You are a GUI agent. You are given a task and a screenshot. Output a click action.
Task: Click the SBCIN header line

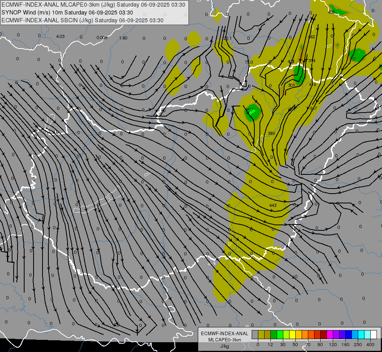pos(82,20)
